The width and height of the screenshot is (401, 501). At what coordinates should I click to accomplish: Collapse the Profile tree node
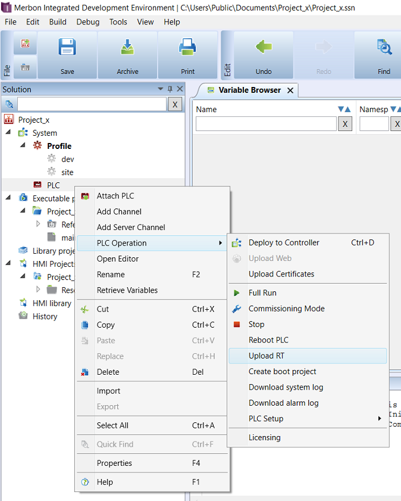click(23, 145)
